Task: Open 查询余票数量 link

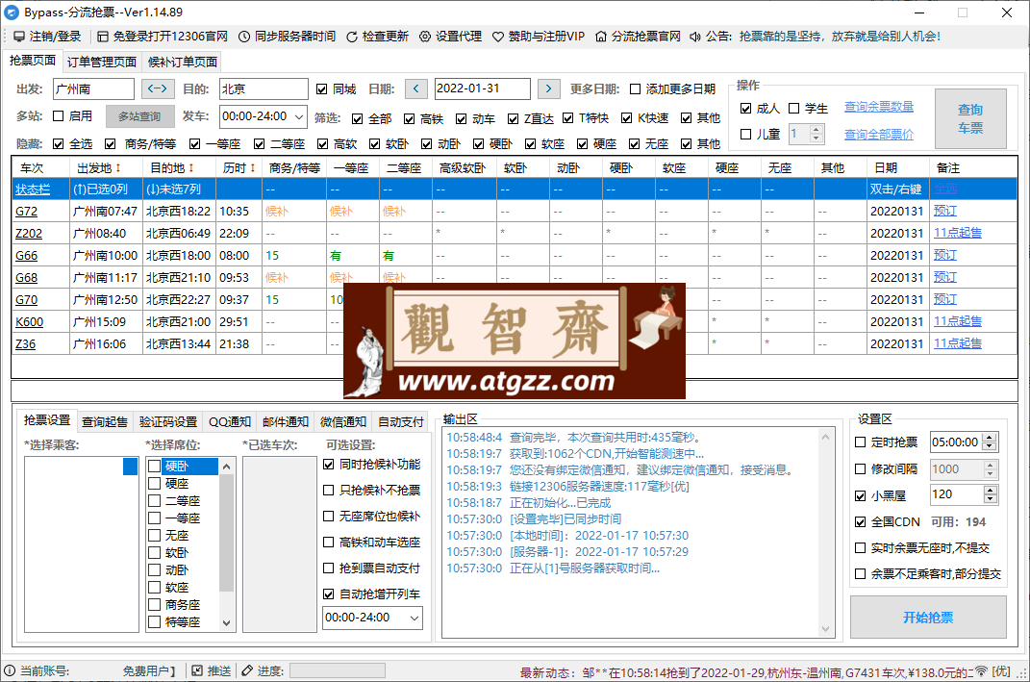Action: [879, 107]
